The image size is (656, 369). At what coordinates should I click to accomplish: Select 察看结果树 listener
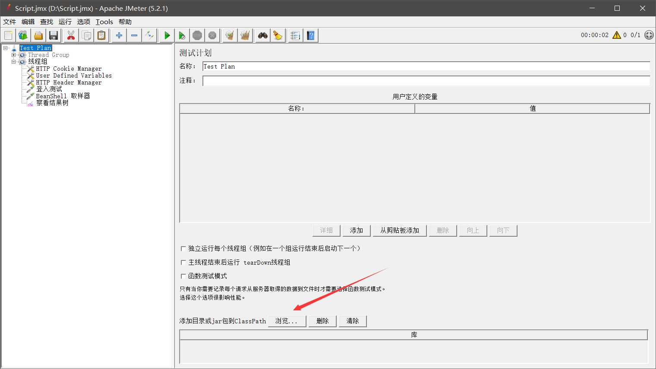coord(52,103)
